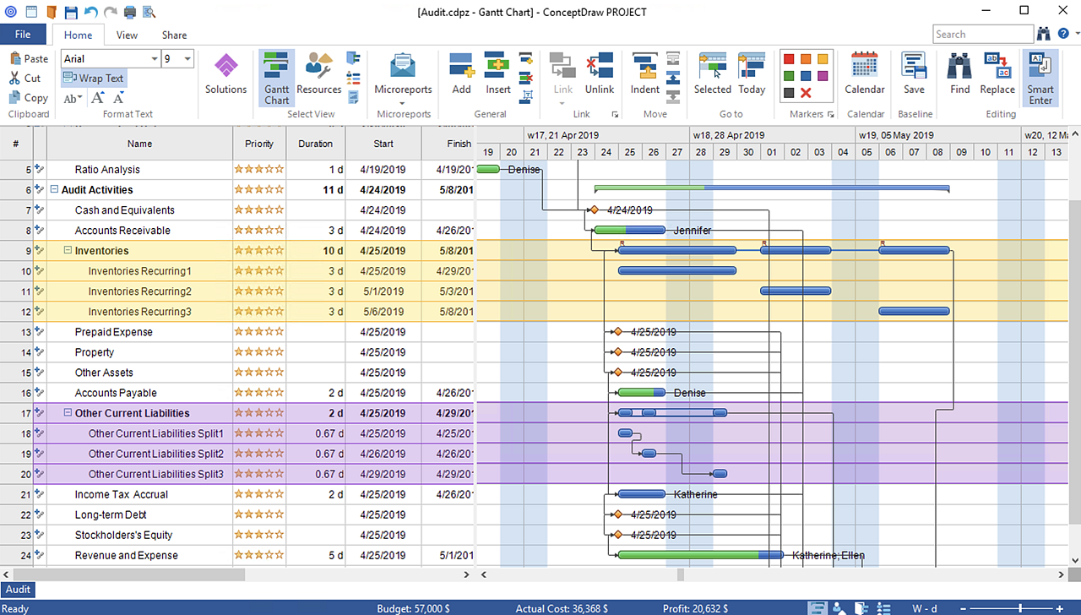Open the Replace tool
Viewport: 1081px width, 615px height.
point(997,74)
